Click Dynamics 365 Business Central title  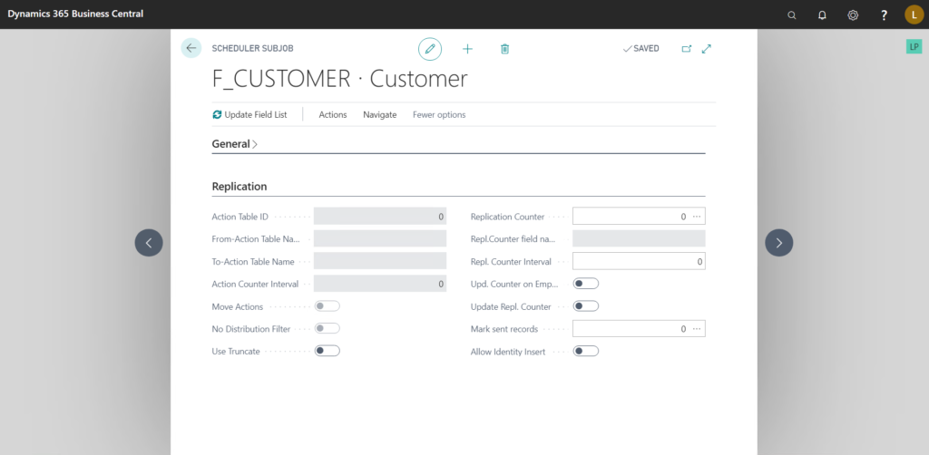(75, 14)
